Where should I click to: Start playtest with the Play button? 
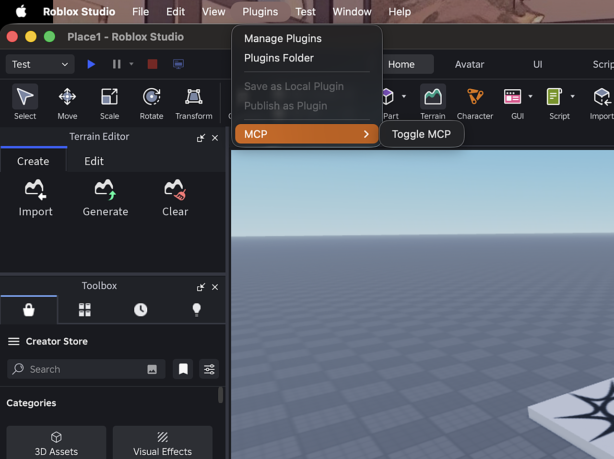91,64
